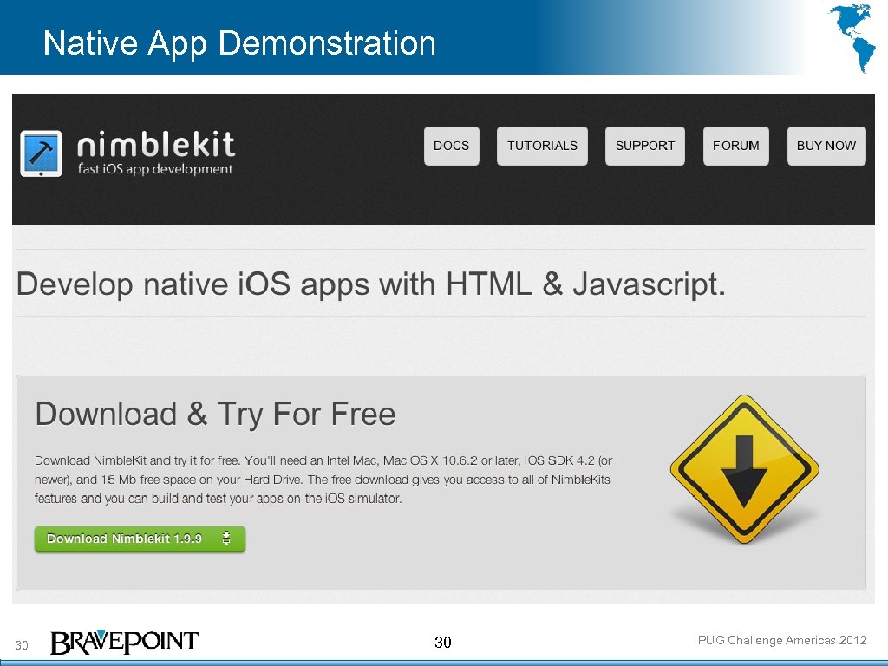The width and height of the screenshot is (888, 666).
Task: Click the nimblekit site title
Action: tap(156, 145)
